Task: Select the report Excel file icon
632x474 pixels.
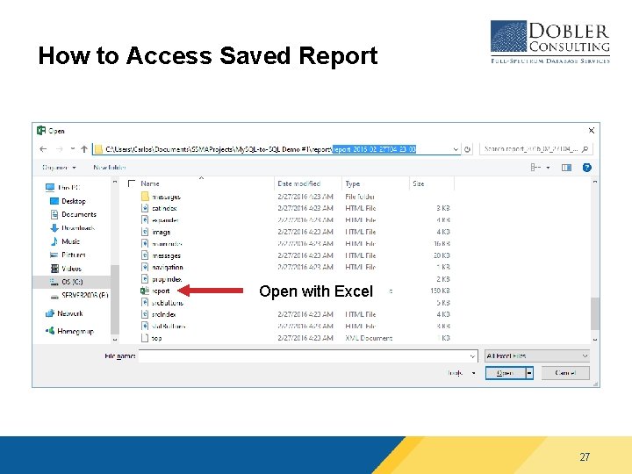Action: (x=145, y=291)
